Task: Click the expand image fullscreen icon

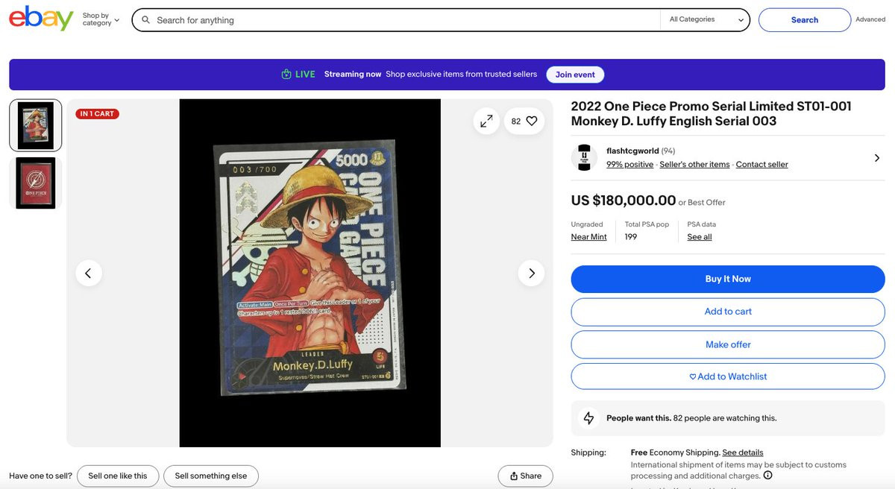Action: tap(486, 121)
